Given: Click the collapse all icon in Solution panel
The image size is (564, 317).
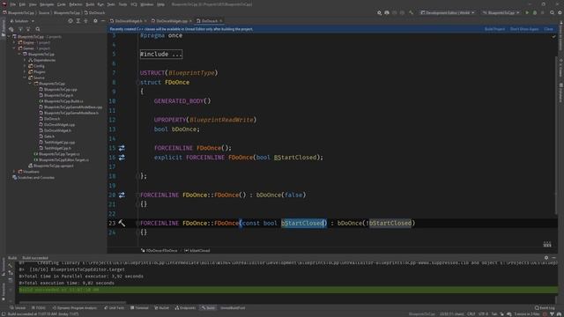Looking at the screenshot, I should click(85, 21).
